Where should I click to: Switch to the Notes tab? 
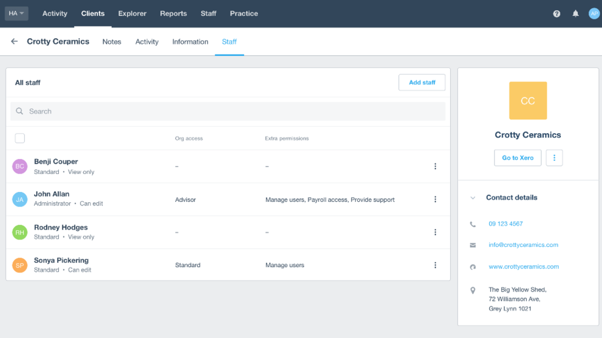(x=112, y=42)
